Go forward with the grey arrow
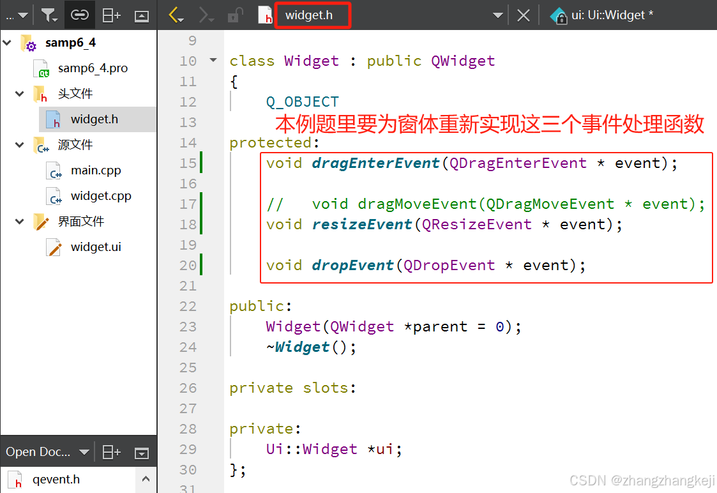The height and width of the screenshot is (493, 717). point(206,15)
